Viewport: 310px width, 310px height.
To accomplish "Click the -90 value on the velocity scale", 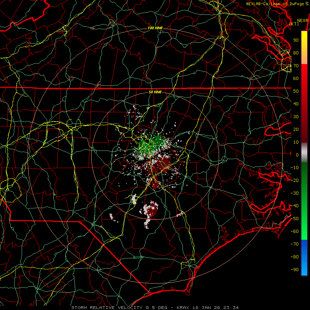I will (294, 270).
